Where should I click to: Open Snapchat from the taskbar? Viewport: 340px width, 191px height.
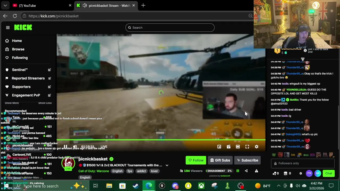188,186
